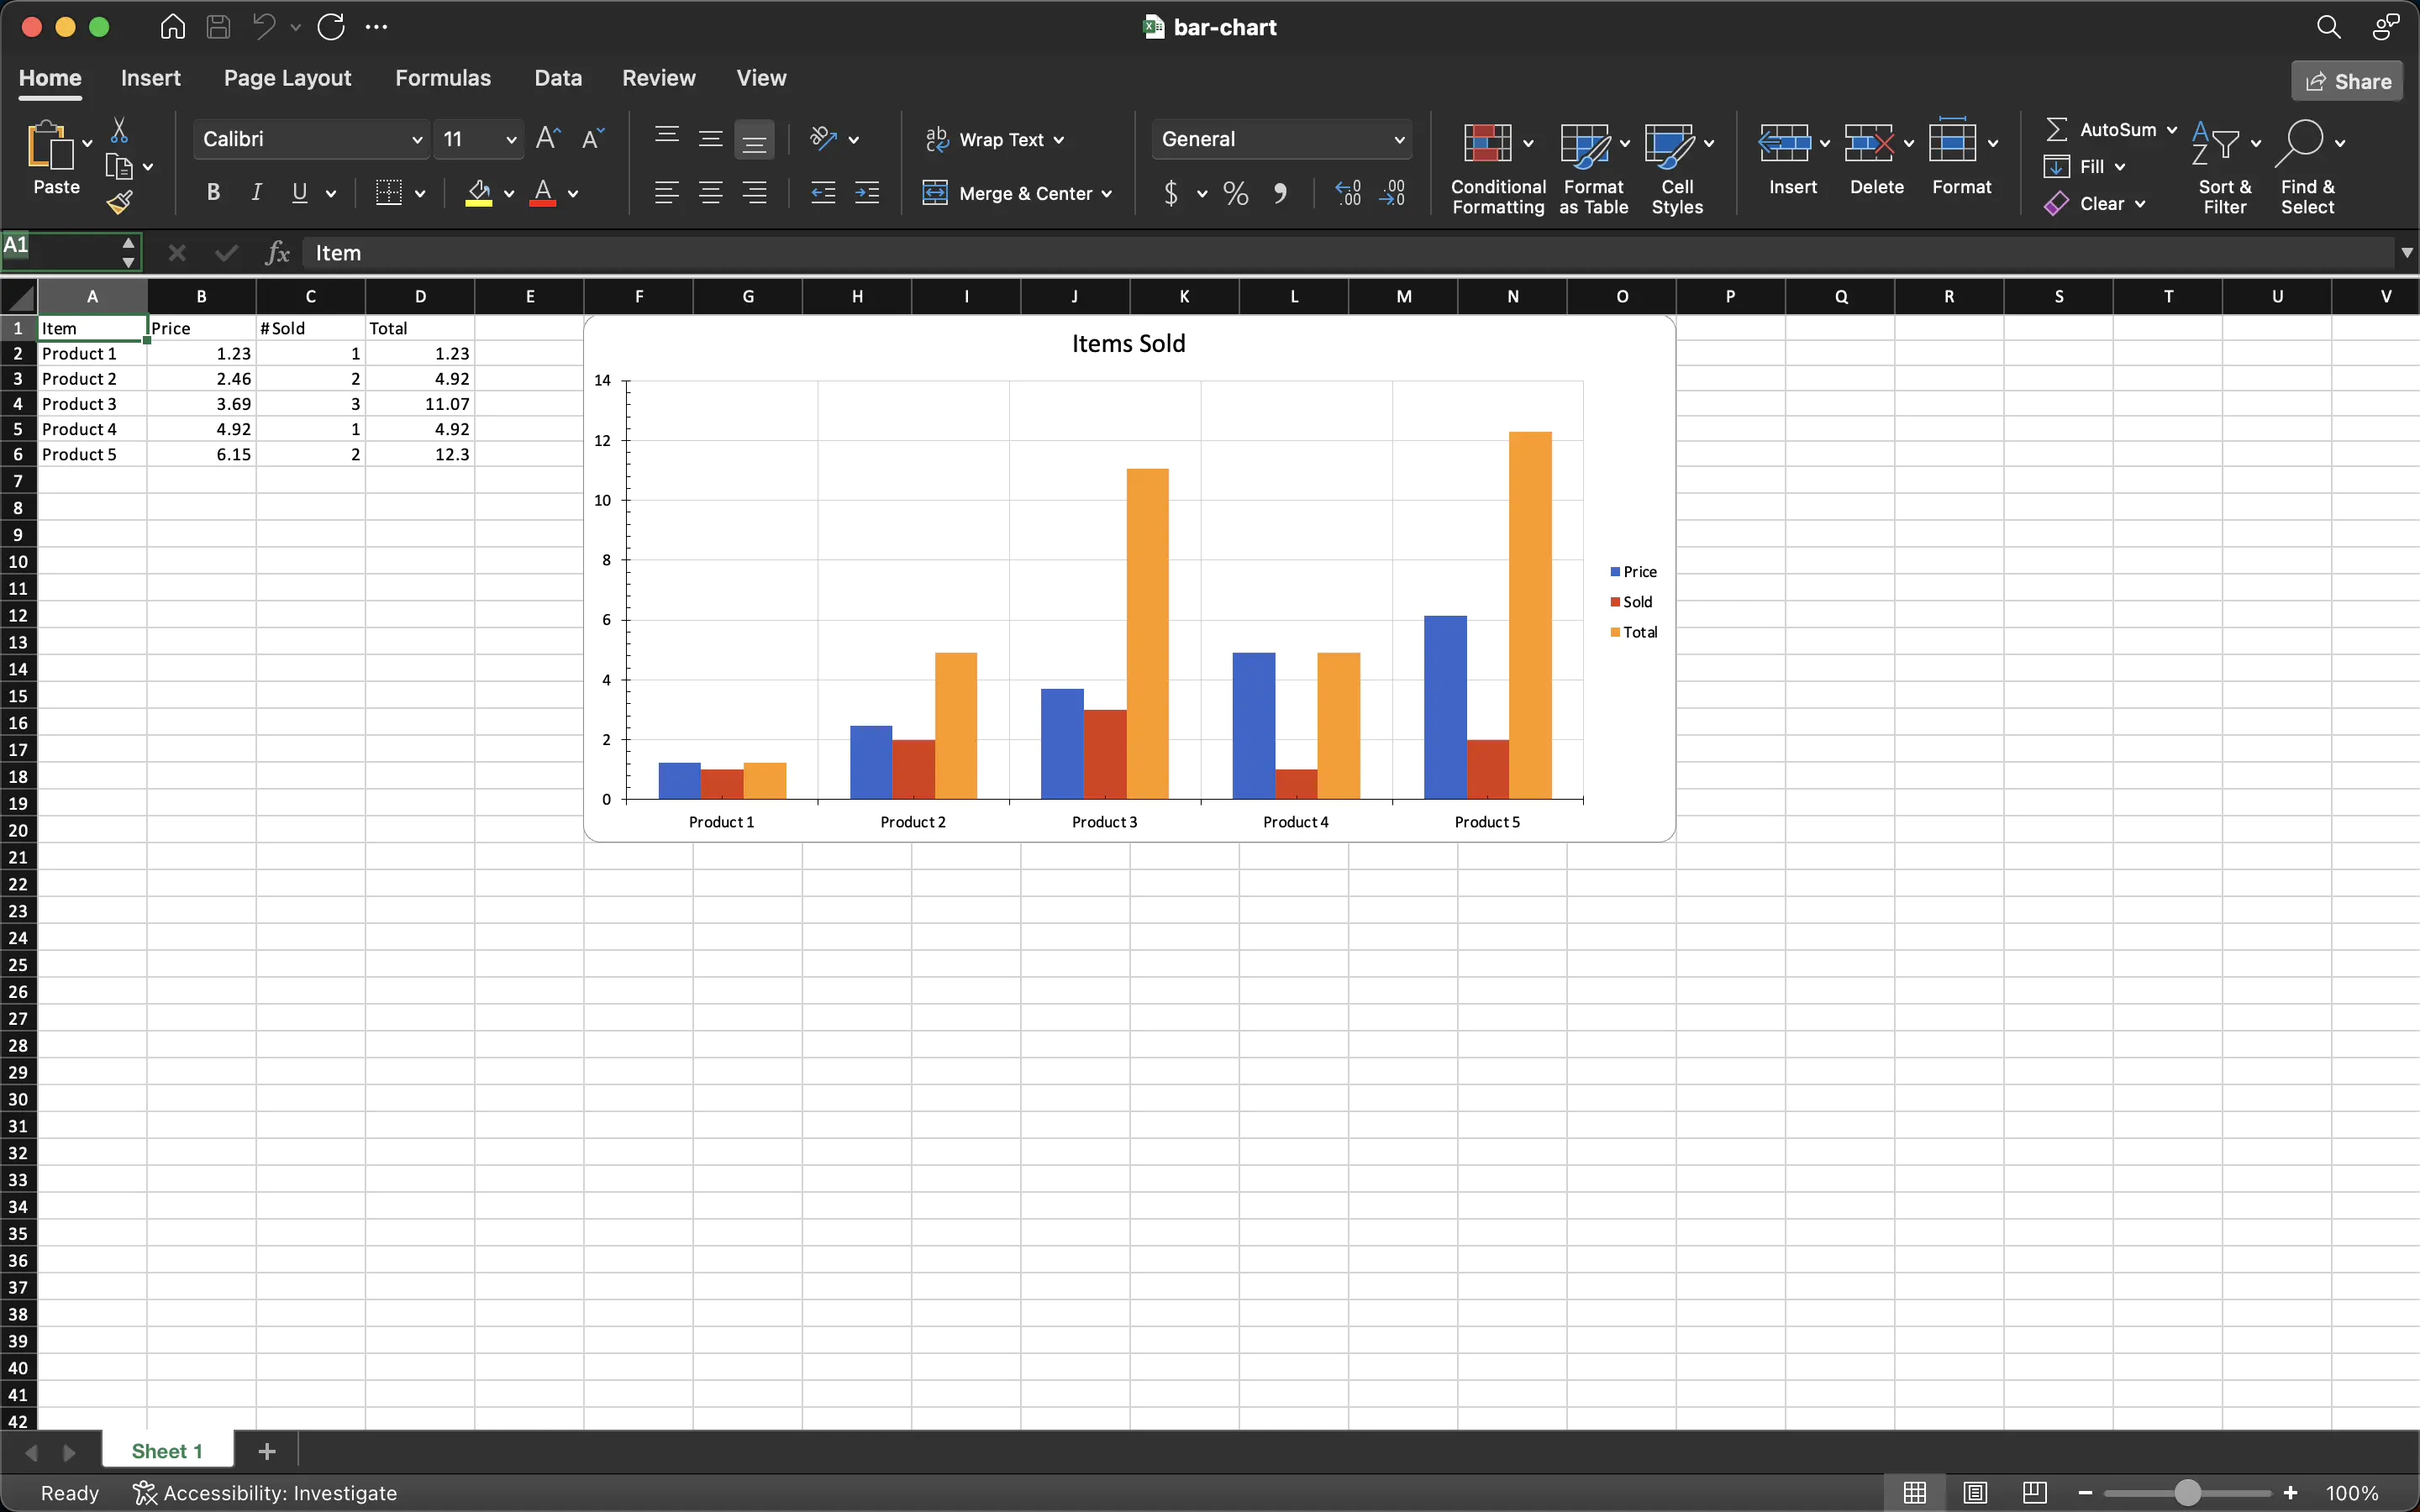
Task: Switch to the Formulas ribbon tab
Action: pos(443,78)
